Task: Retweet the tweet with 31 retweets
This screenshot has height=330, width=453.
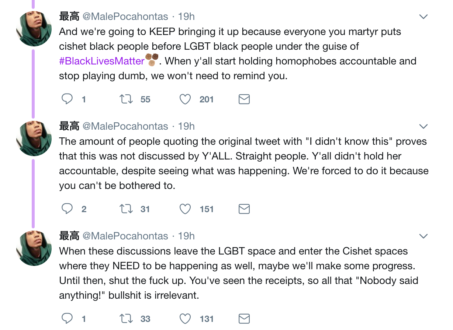Action: pos(126,209)
